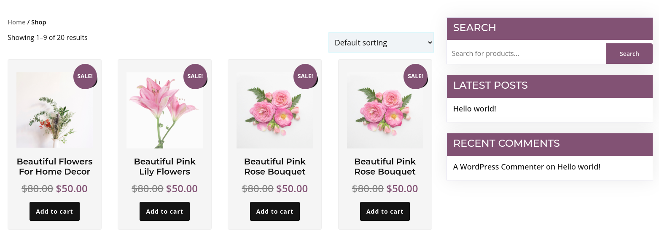Add Beautiful Flowers For Home Decor to cart
659x241 pixels.
tap(54, 212)
